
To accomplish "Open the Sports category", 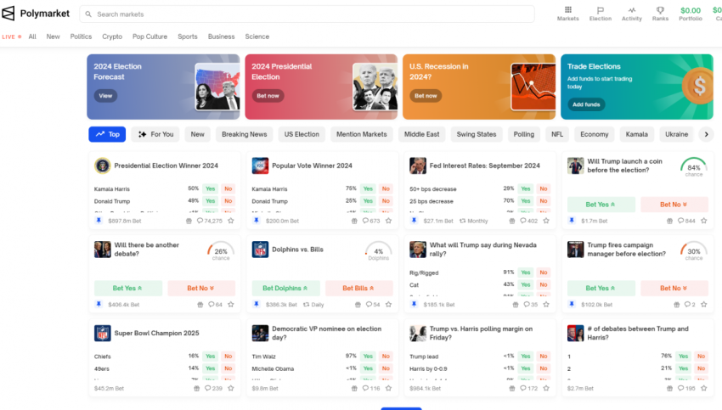I will (x=188, y=37).
